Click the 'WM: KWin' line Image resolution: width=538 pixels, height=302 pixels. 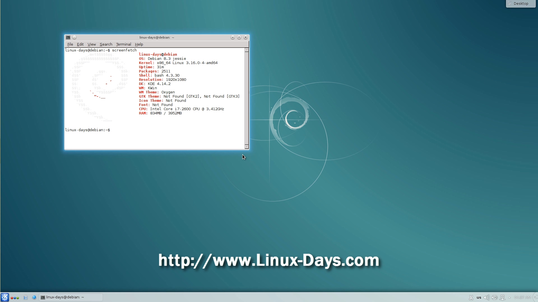click(x=148, y=88)
